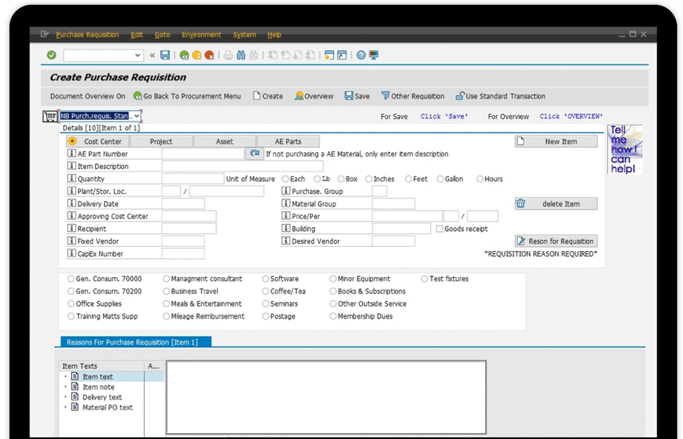683x439 pixels.
Task: Click info icon beside Delivery Date
Action: click(x=71, y=203)
